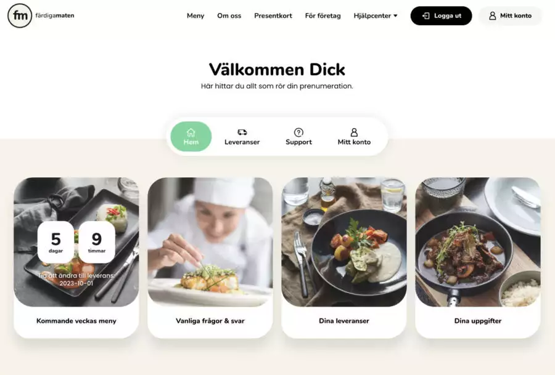Open the Presentkort menu link

coord(273,15)
